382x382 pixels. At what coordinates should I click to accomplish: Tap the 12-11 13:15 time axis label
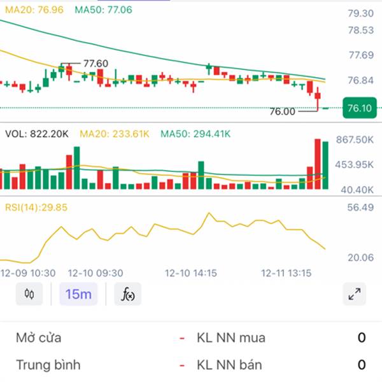pyautogui.click(x=286, y=273)
